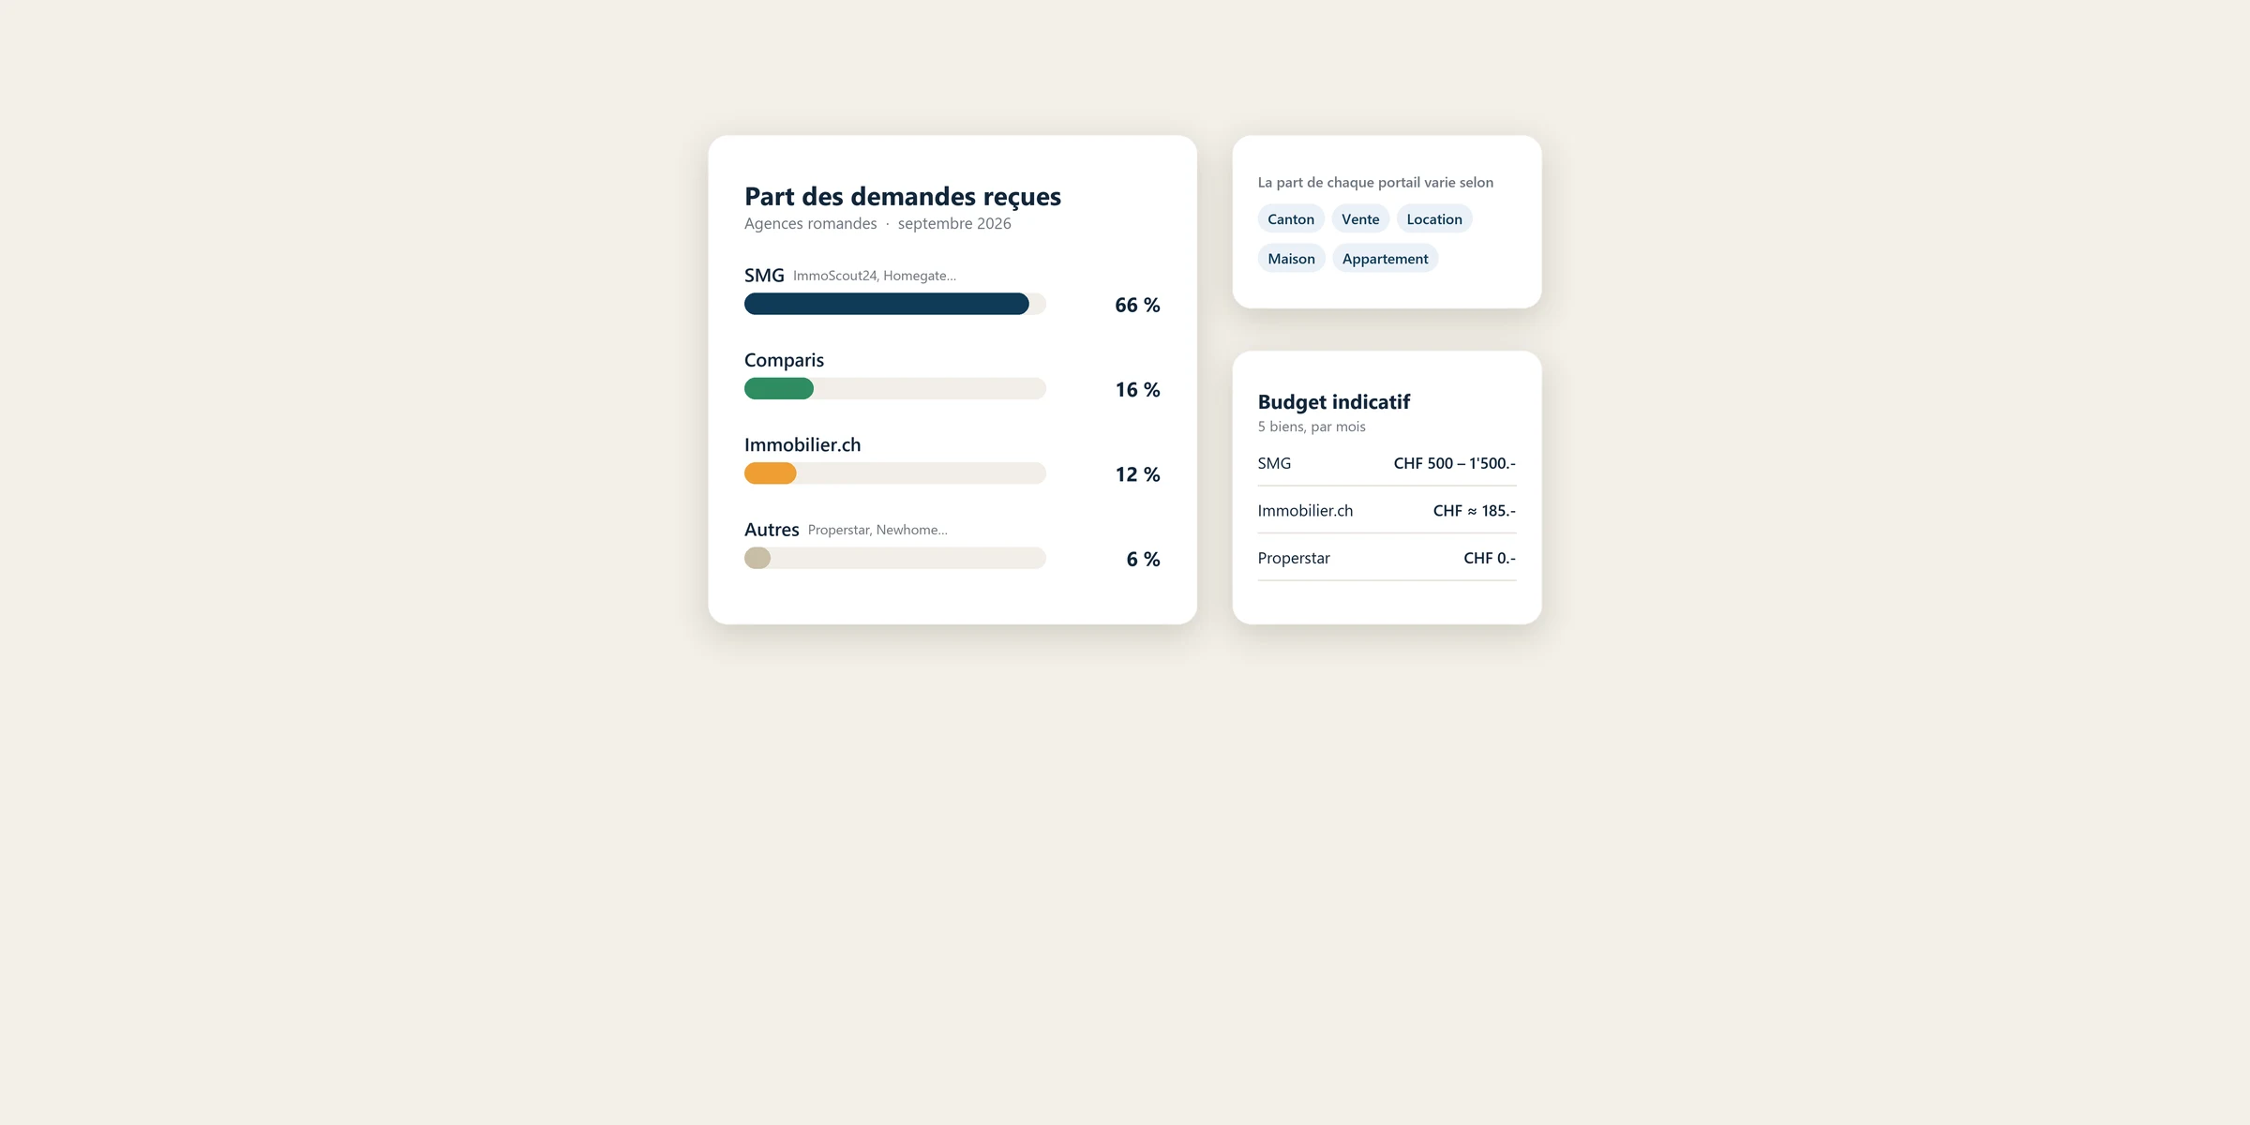Click the dark blue SMG progress bar
Viewport: 2250px width, 1125px height.
click(x=895, y=304)
